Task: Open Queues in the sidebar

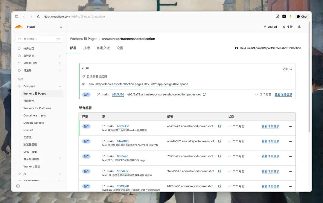Action: click(x=28, y=130)
